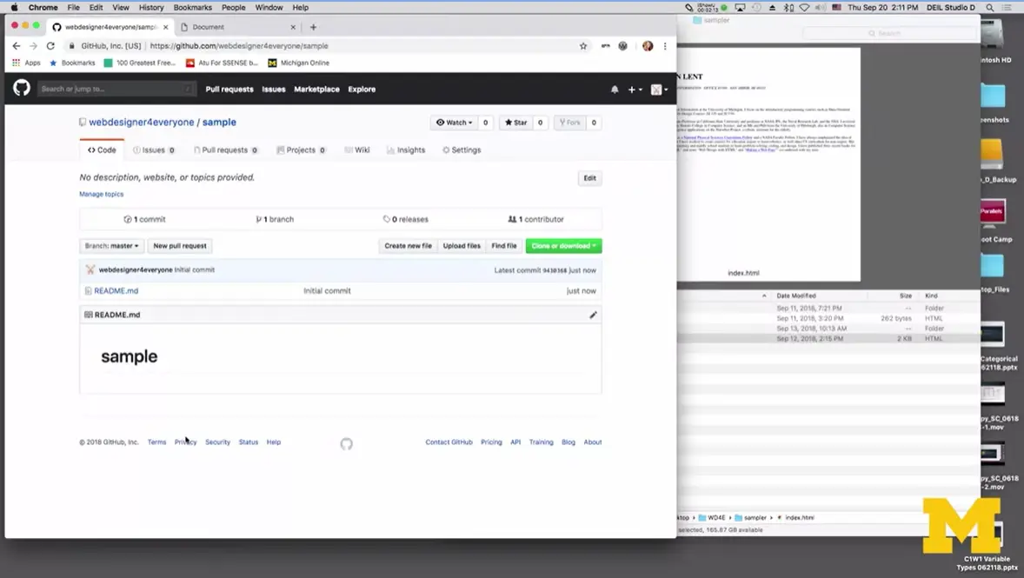Image resolution: width=1024 pixels, height=578 pixels.
Task: Switch to the repository Settings tab
Action: pos(462,149)
